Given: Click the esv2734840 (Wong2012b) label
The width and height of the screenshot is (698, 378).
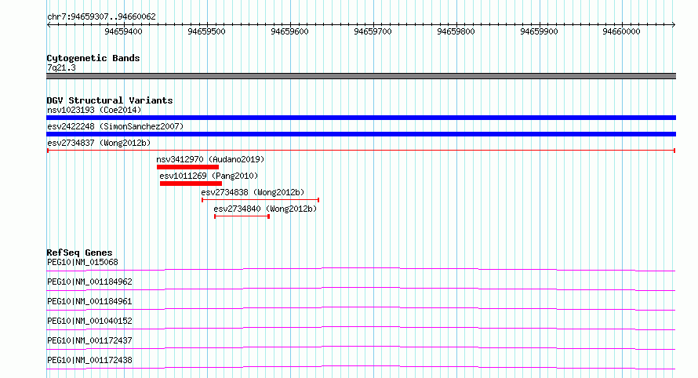Looking at the screenshot, I should (x=265, y=209).
